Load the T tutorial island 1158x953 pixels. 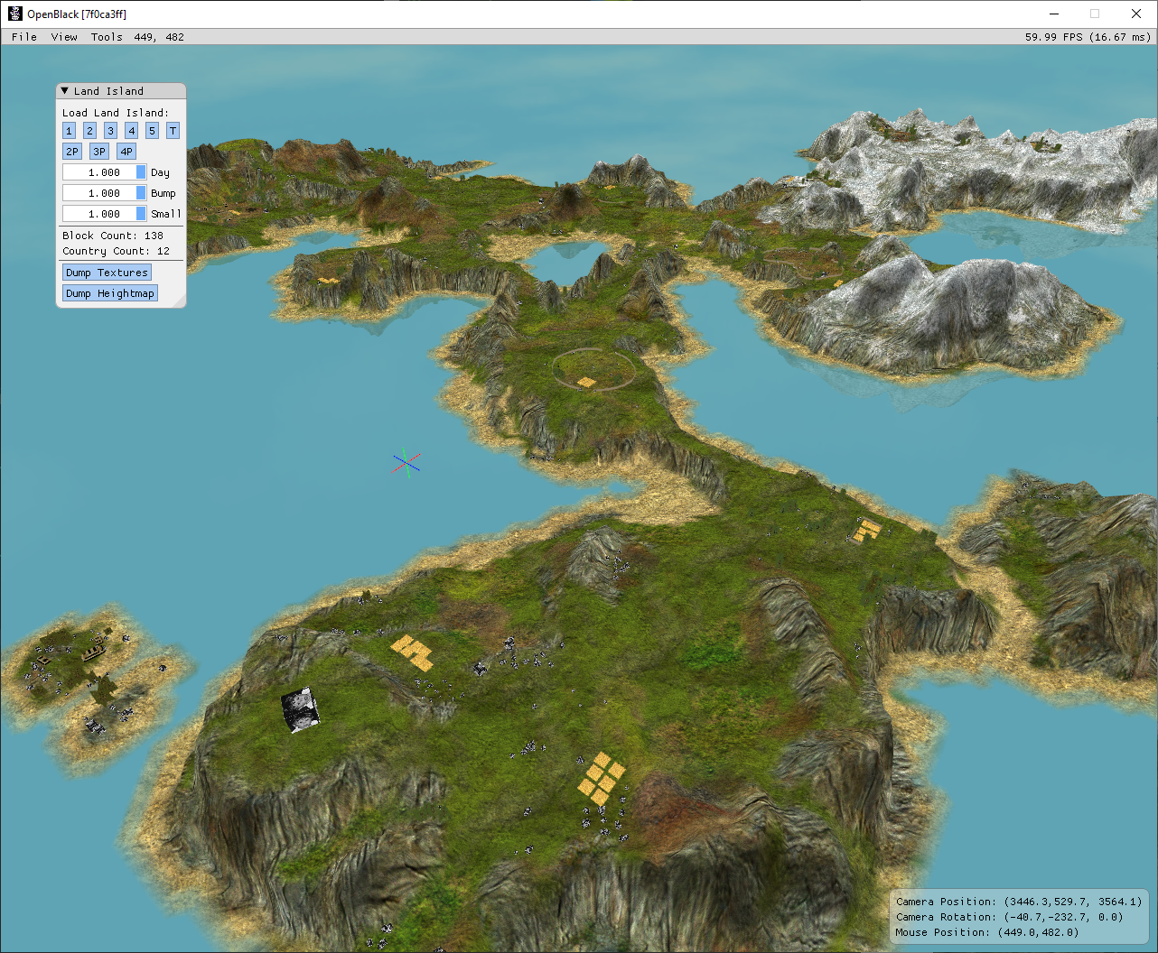click(x=173, y=131)
